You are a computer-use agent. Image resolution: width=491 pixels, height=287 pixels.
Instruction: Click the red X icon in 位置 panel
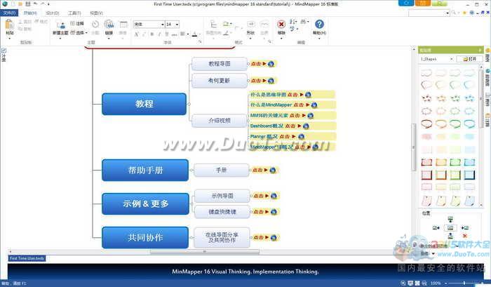(x=464, y=236)
